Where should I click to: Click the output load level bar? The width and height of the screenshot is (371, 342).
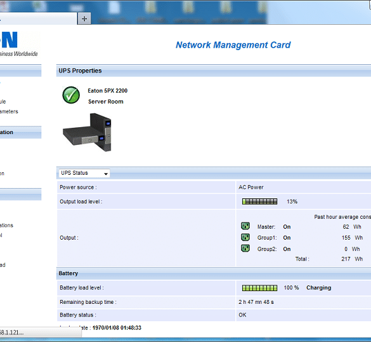point(259,202)
